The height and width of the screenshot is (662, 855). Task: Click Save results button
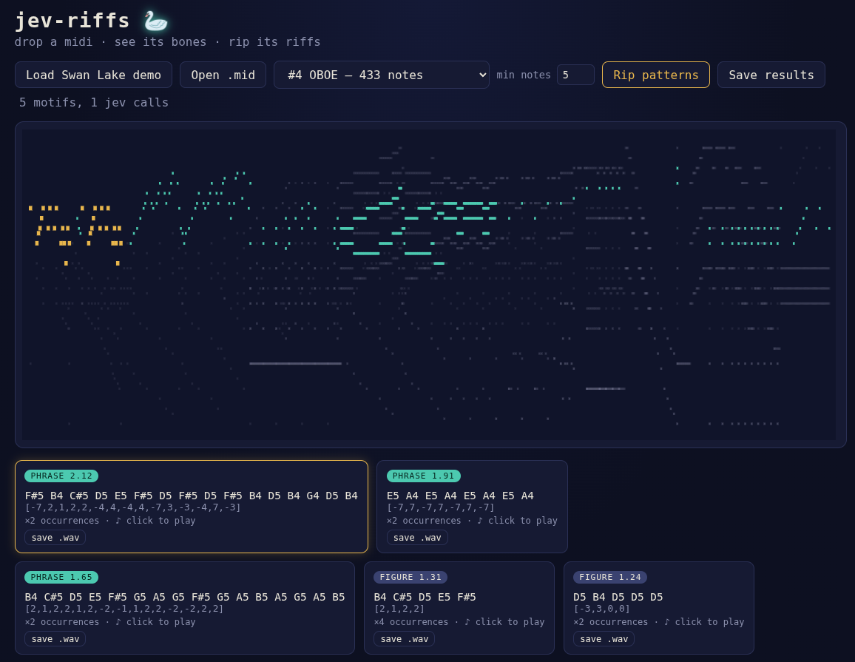[x=771, y=75]
